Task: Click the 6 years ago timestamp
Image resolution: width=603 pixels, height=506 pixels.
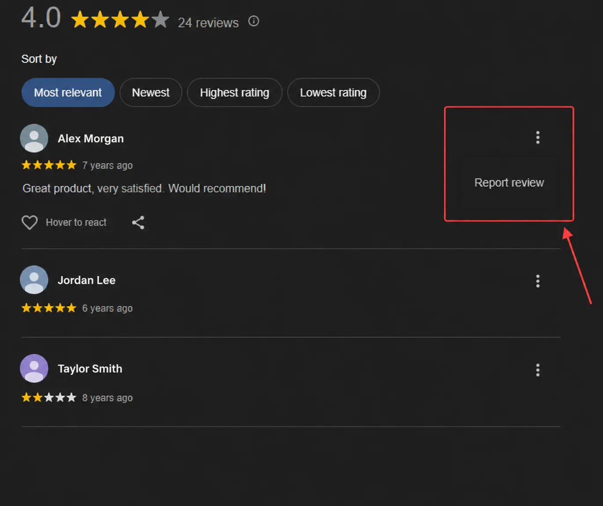Action: 107,308
